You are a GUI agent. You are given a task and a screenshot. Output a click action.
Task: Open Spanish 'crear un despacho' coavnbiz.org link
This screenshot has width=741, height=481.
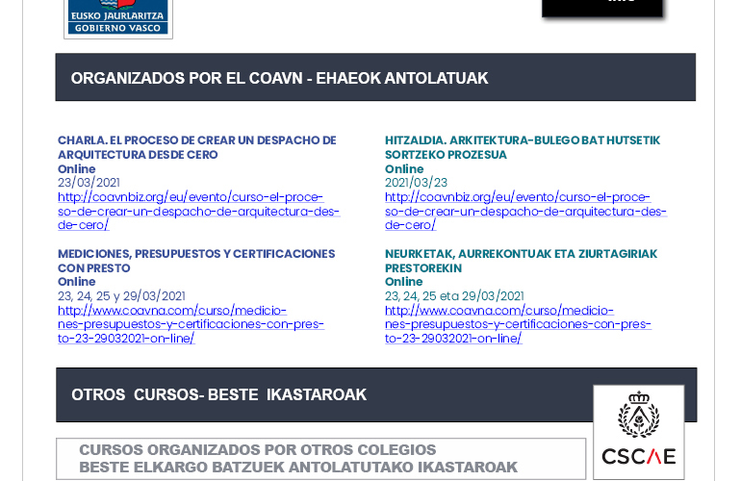click(198, 211)
